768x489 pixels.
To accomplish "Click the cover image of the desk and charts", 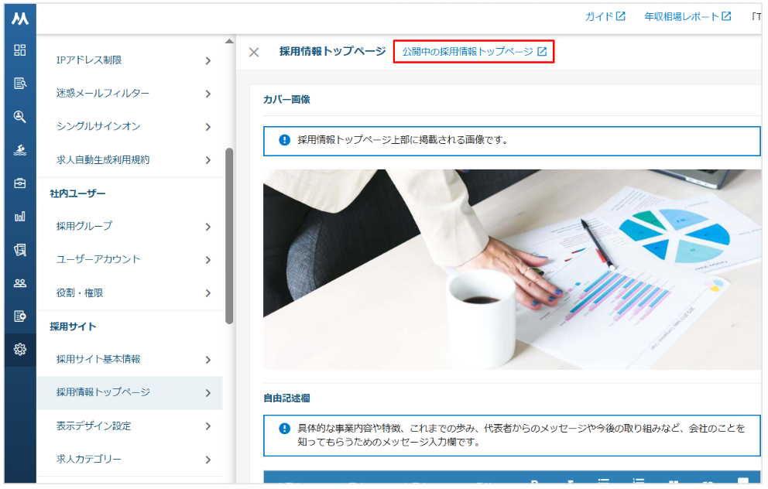I will 512,269.
